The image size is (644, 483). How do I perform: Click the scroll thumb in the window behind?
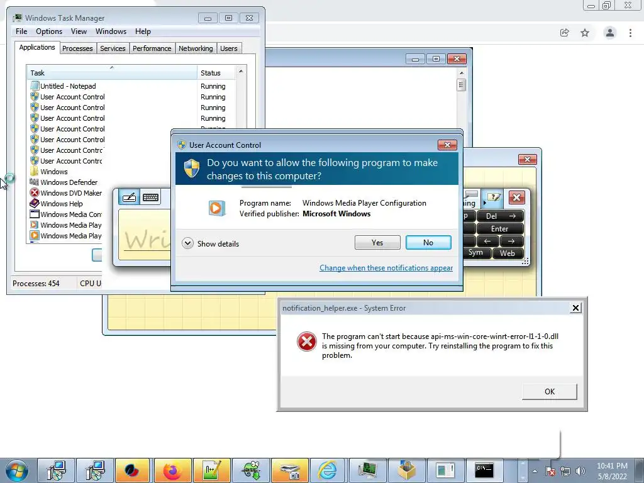pyautogui.click(x=461, y=85)
